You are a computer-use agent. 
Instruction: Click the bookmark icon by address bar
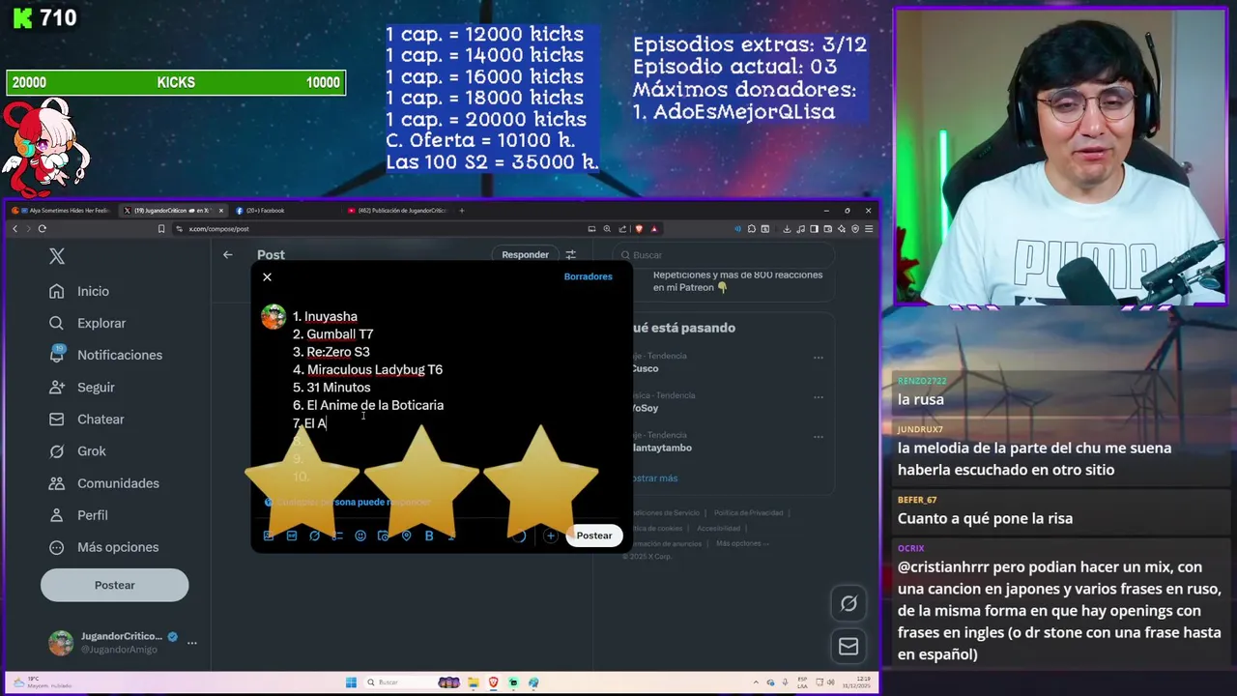click(161, 229)
